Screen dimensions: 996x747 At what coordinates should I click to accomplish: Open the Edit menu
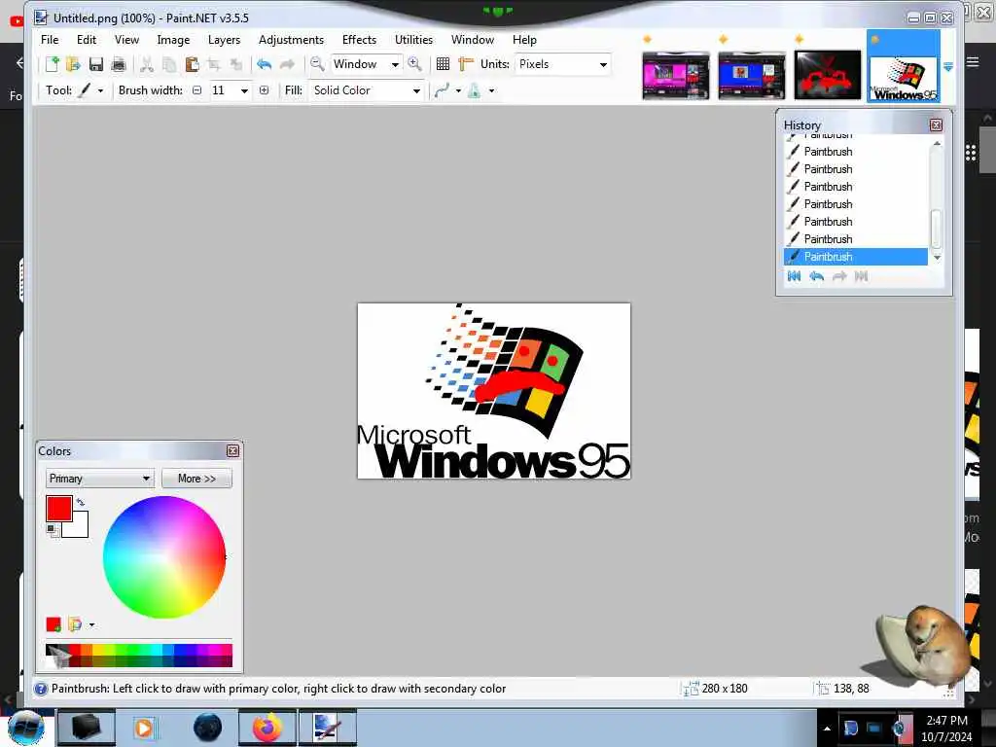tap(87, 39)
